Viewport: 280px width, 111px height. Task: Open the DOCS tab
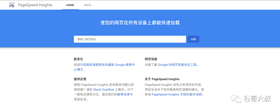88,5
